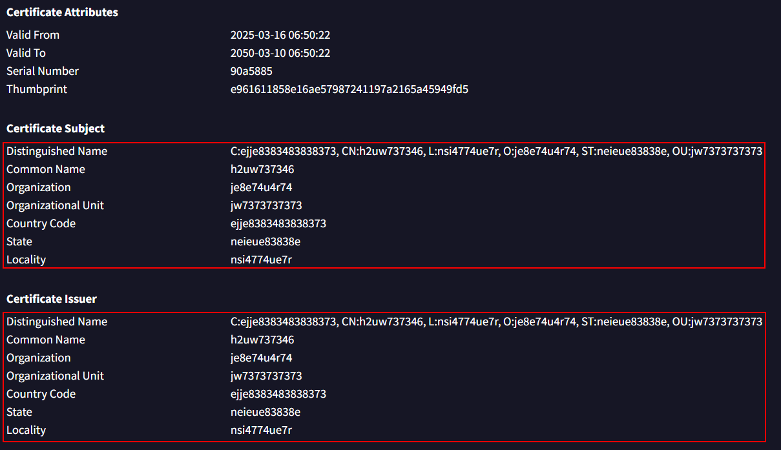Click the Issuer Organization value
The image size is (781, 450).
(262, 358)
